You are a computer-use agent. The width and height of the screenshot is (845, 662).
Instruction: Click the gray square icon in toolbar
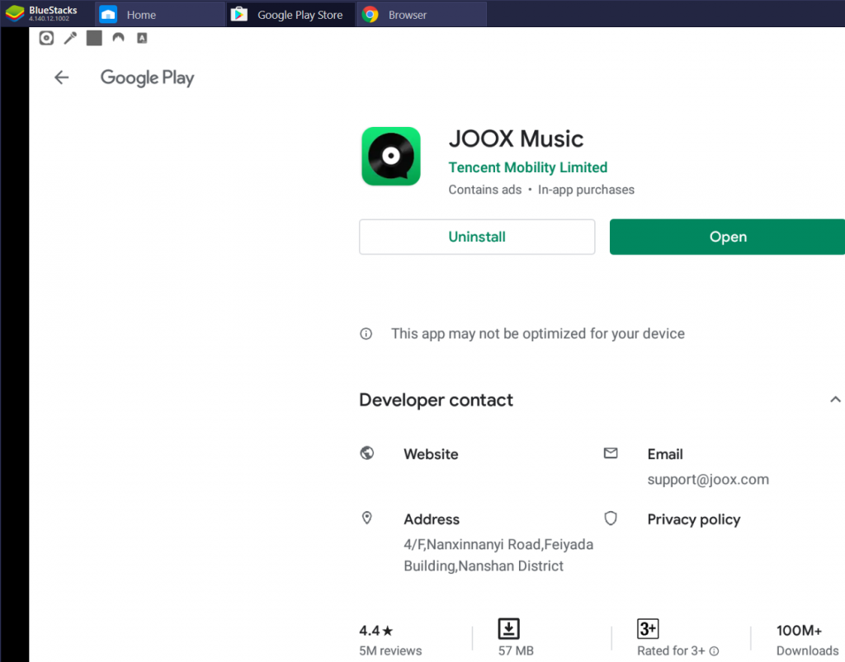[94, 38]
